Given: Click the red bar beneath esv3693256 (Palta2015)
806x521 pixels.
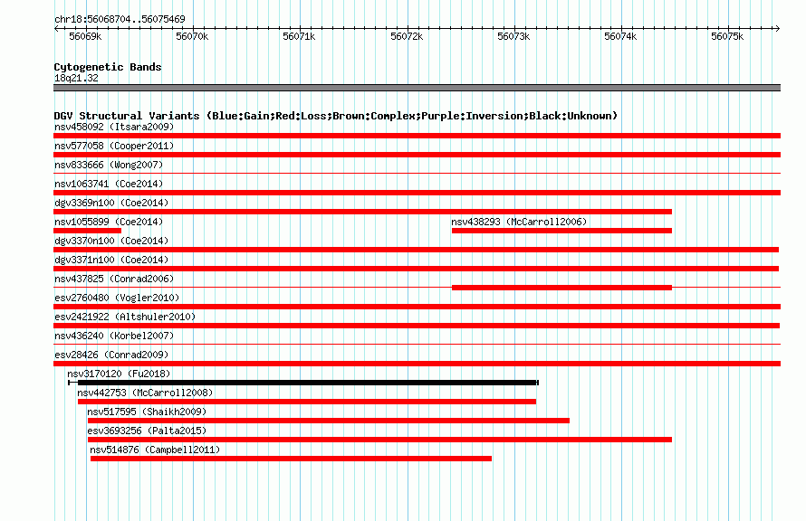Looking at the screenshot, I should click(x=379, y=440).
